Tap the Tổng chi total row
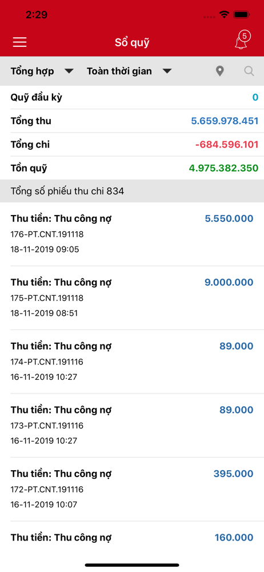 pos(132,145)
